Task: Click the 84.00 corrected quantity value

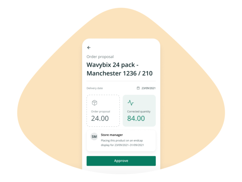Action: 136,119
